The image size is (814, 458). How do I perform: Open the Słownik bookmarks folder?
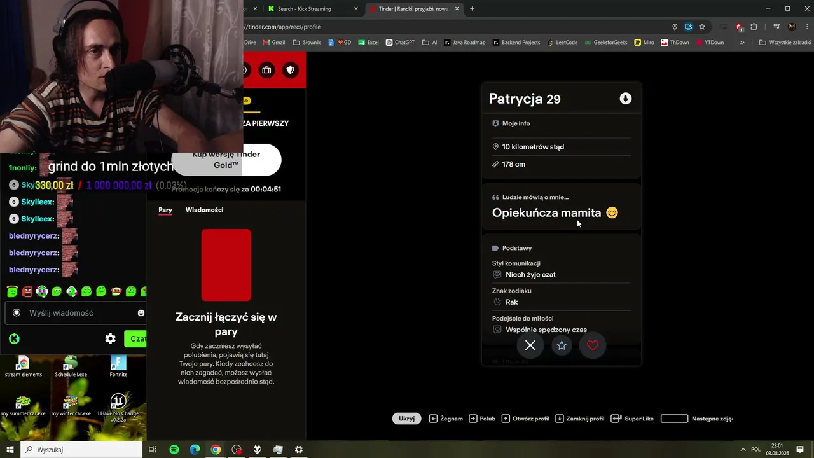click(x=307, y=43)
